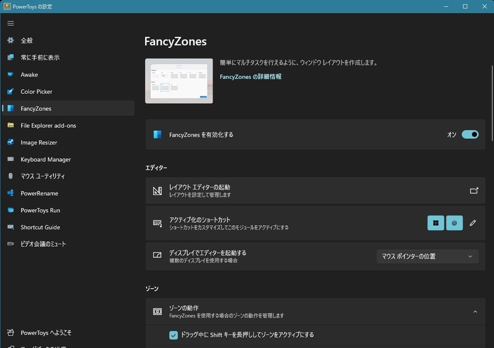494x348 pixels.
Task: Collapse the ゾーンの動作 section chevron
Action: click(475, 312)
